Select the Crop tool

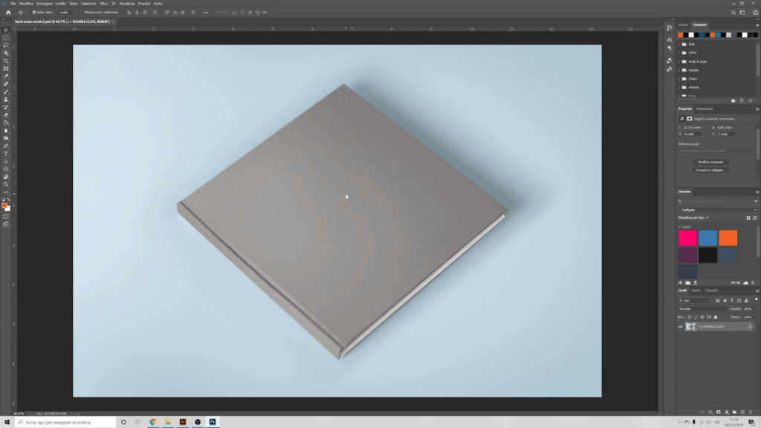(6, 61)
